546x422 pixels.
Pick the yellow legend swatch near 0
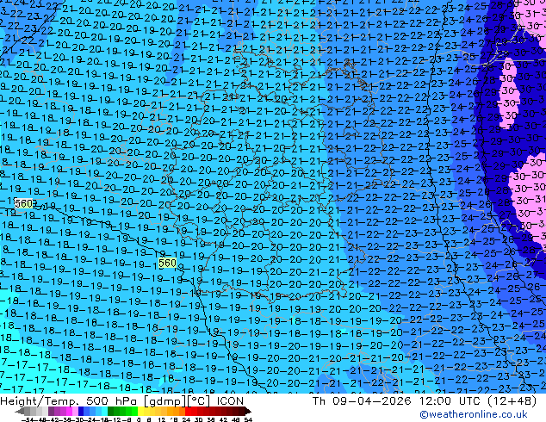(x=140, y=411)
